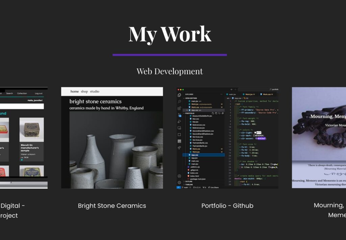Open the Accounts icon in the activity bar
This screenshot has height=240, width=346.
pos(179,176)
